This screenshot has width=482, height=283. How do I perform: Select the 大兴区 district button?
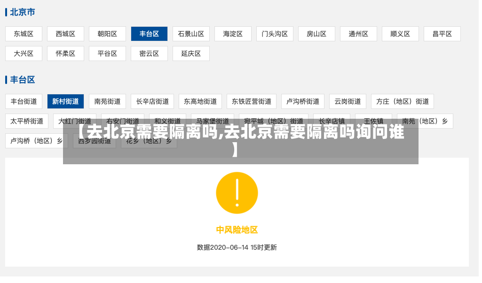pos(24,54)
